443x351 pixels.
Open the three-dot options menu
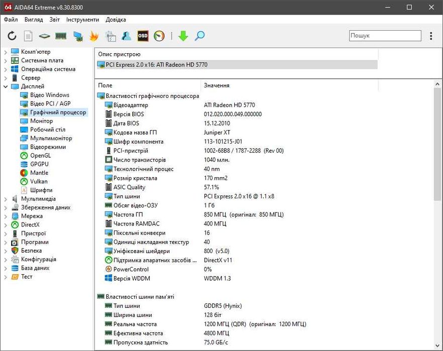(x=431, y=36)
